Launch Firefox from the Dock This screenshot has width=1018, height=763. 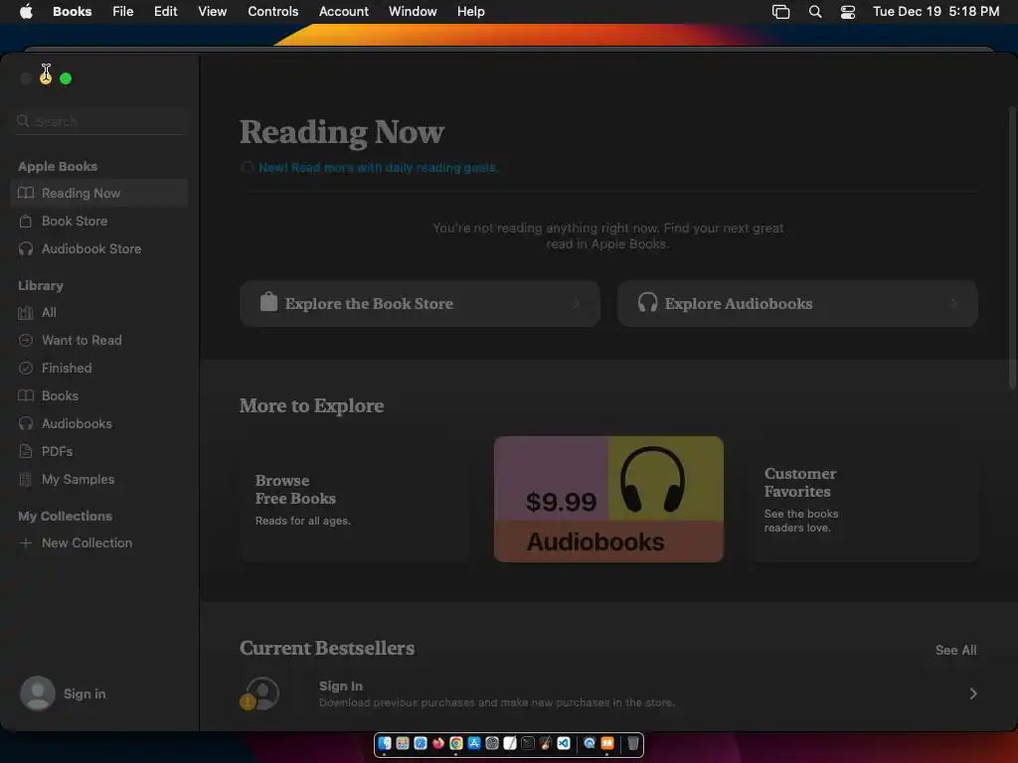click(x=438, y=743)
